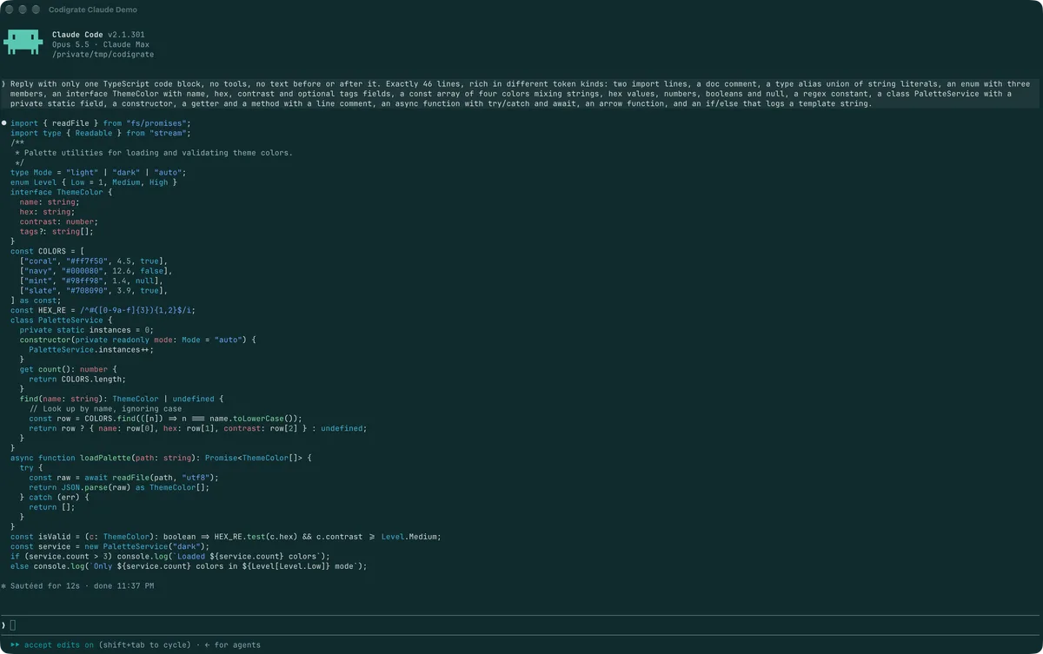Viewport: 1043px width, 654px height.
Task: Click the 'if (service.count > 3)' line
Action: tap(170, 557)
